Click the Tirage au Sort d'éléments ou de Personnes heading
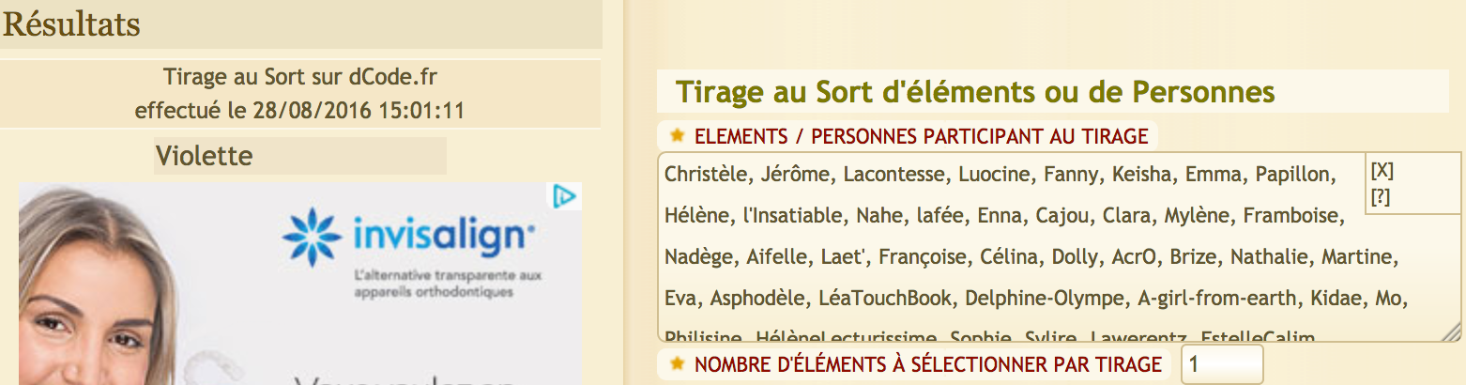 (x=975, y=92)
